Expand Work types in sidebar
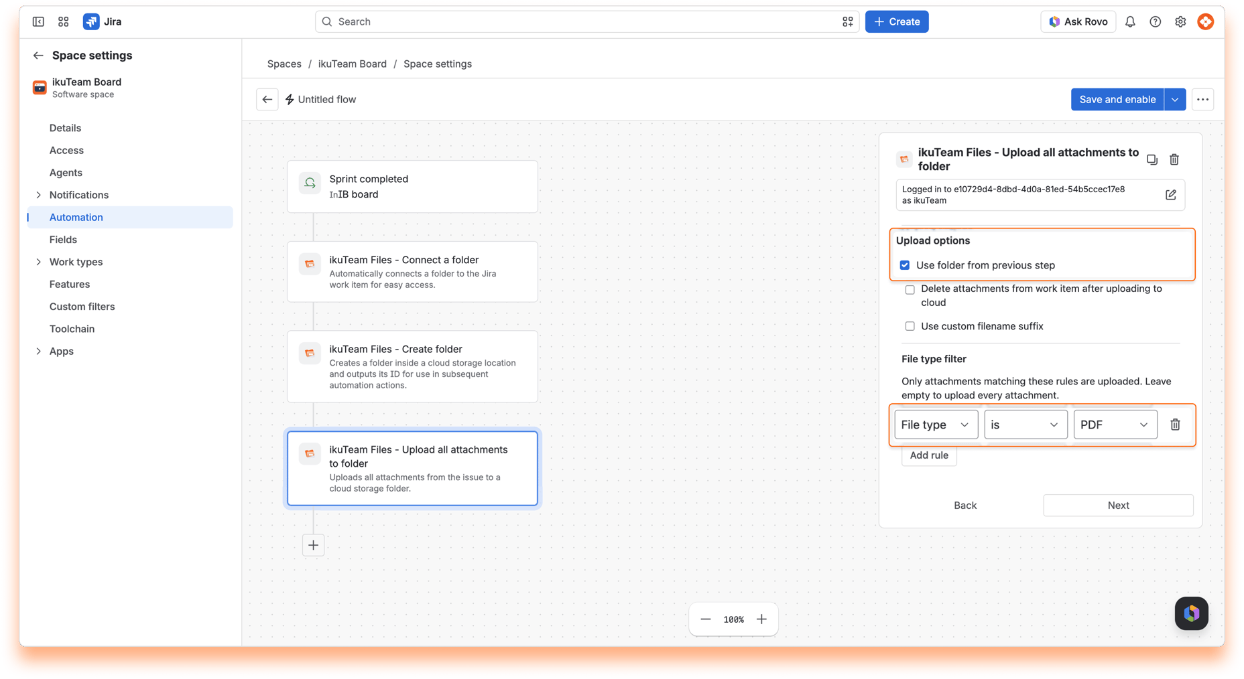 38,262
